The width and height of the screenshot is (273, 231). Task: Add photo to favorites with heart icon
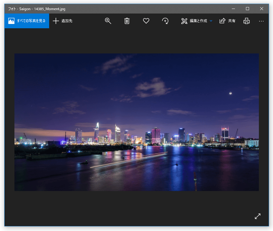pyautogui.click(x=146, y=21)
